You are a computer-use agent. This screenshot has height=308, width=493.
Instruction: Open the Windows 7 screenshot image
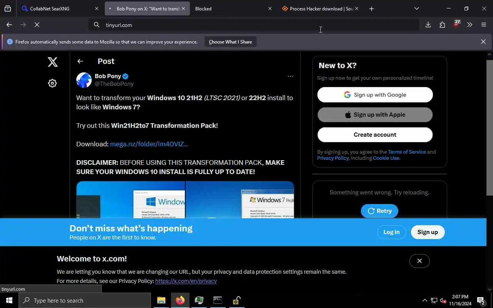click(240, 199)
